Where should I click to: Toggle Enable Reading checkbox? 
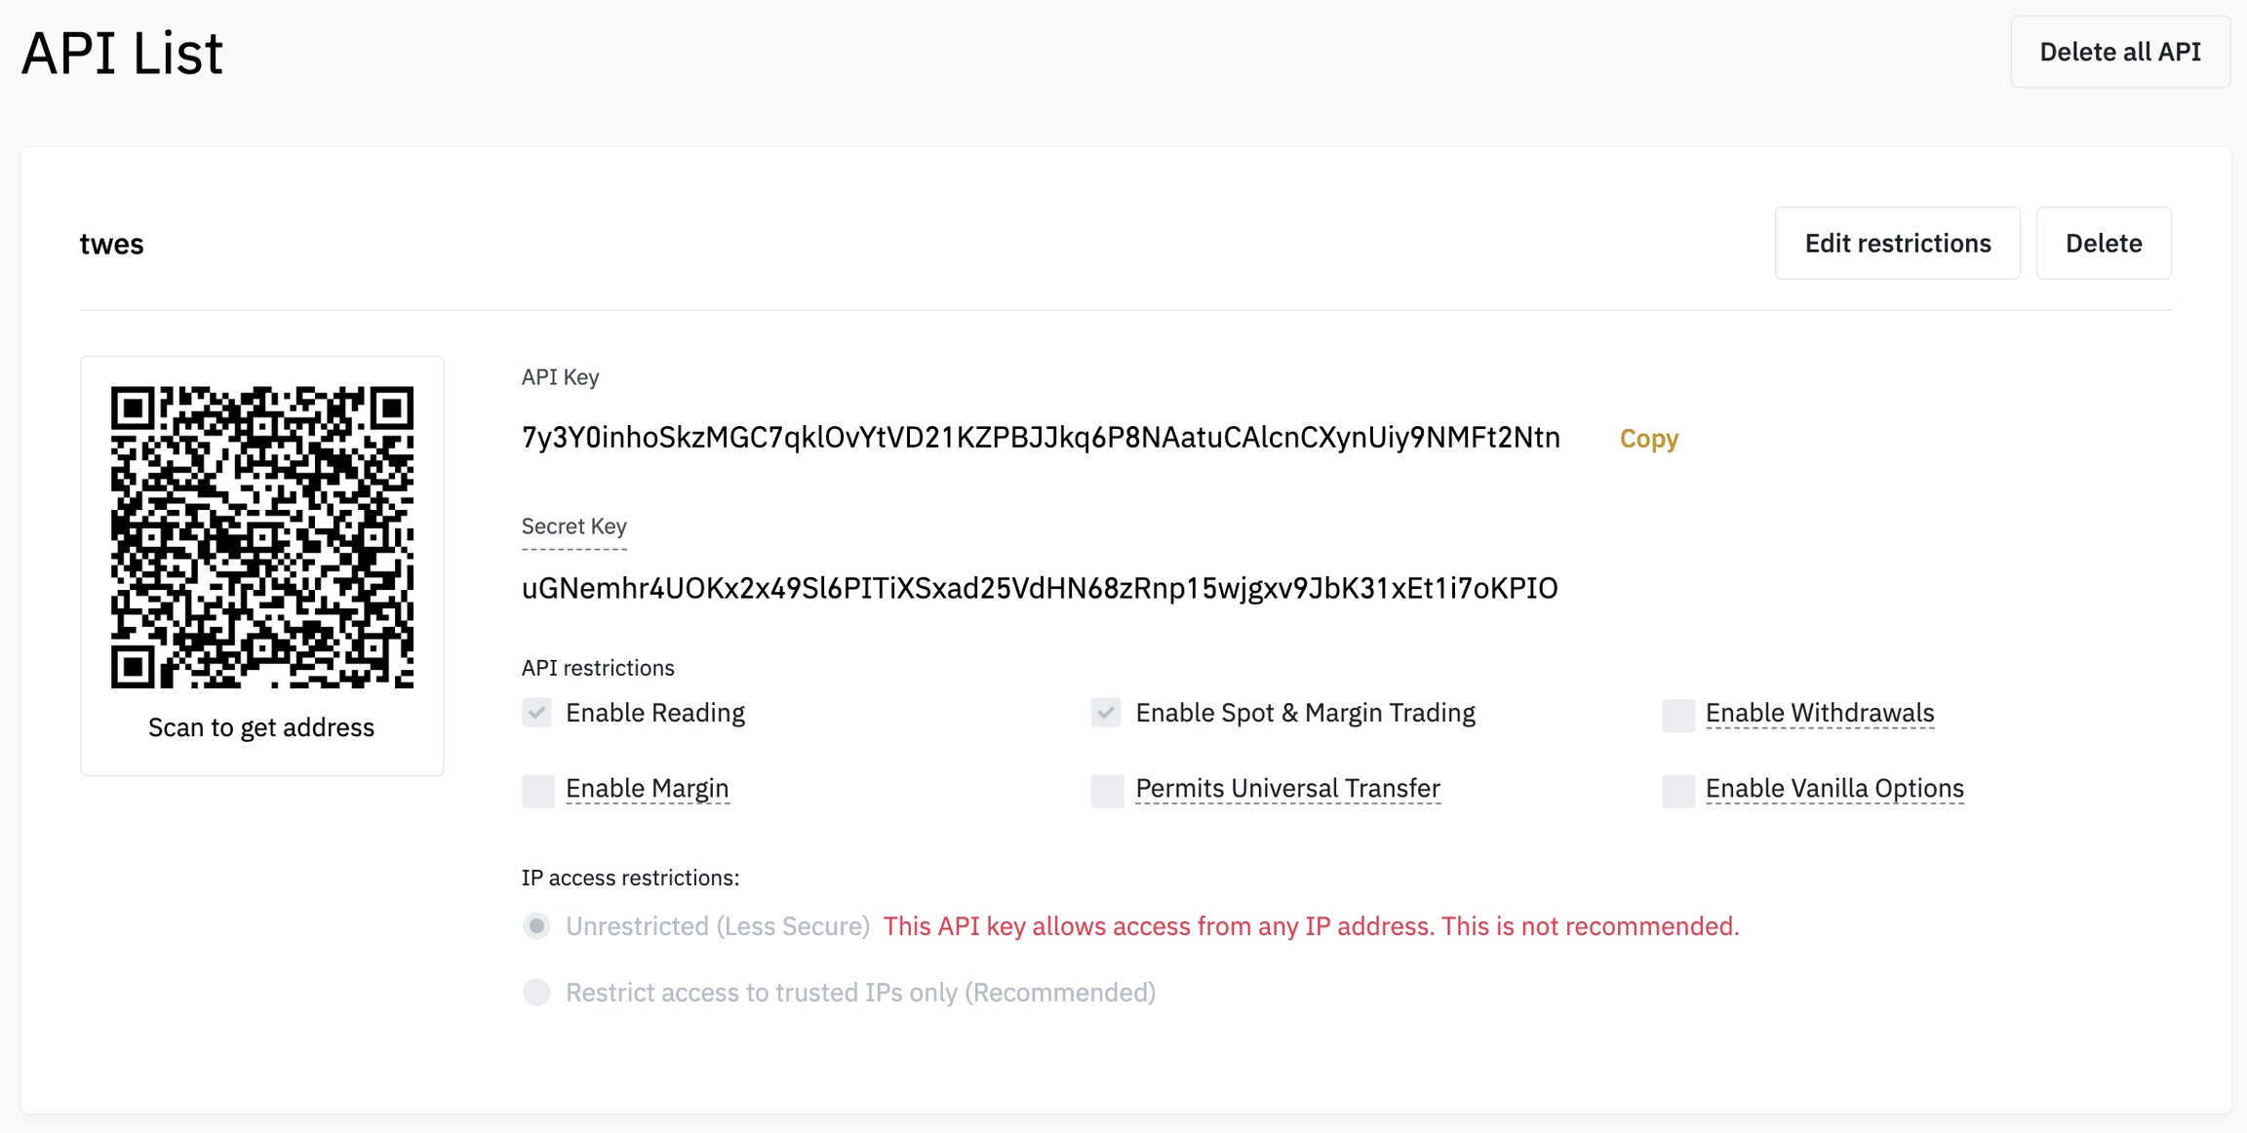pyautogui.click(x=537, y=713)
